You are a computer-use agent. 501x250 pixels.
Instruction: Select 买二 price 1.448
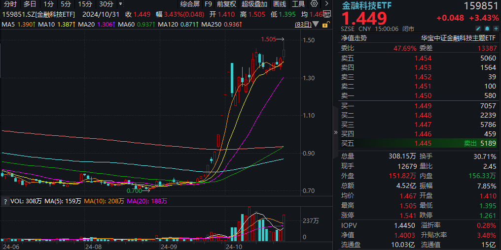423,115
